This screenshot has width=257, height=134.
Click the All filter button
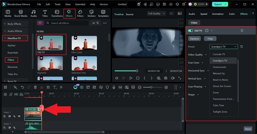click(95, 23)
